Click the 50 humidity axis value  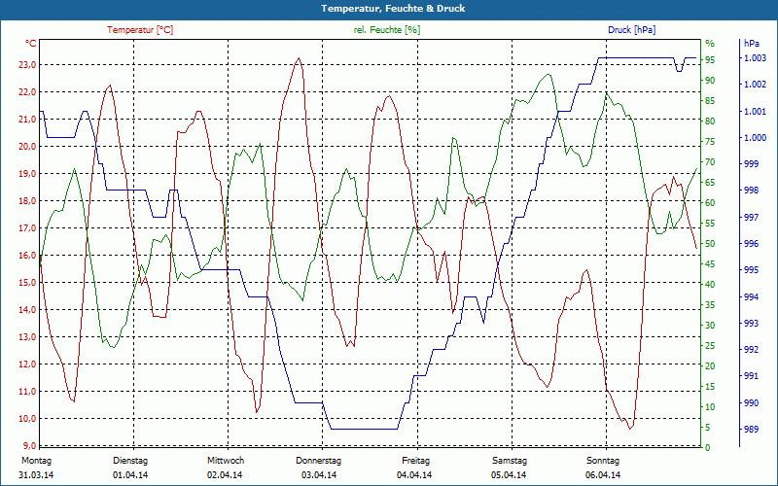(710, 244)
